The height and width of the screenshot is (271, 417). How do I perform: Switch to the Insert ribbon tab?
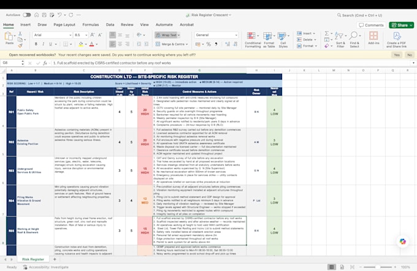[x=25, y=25]
